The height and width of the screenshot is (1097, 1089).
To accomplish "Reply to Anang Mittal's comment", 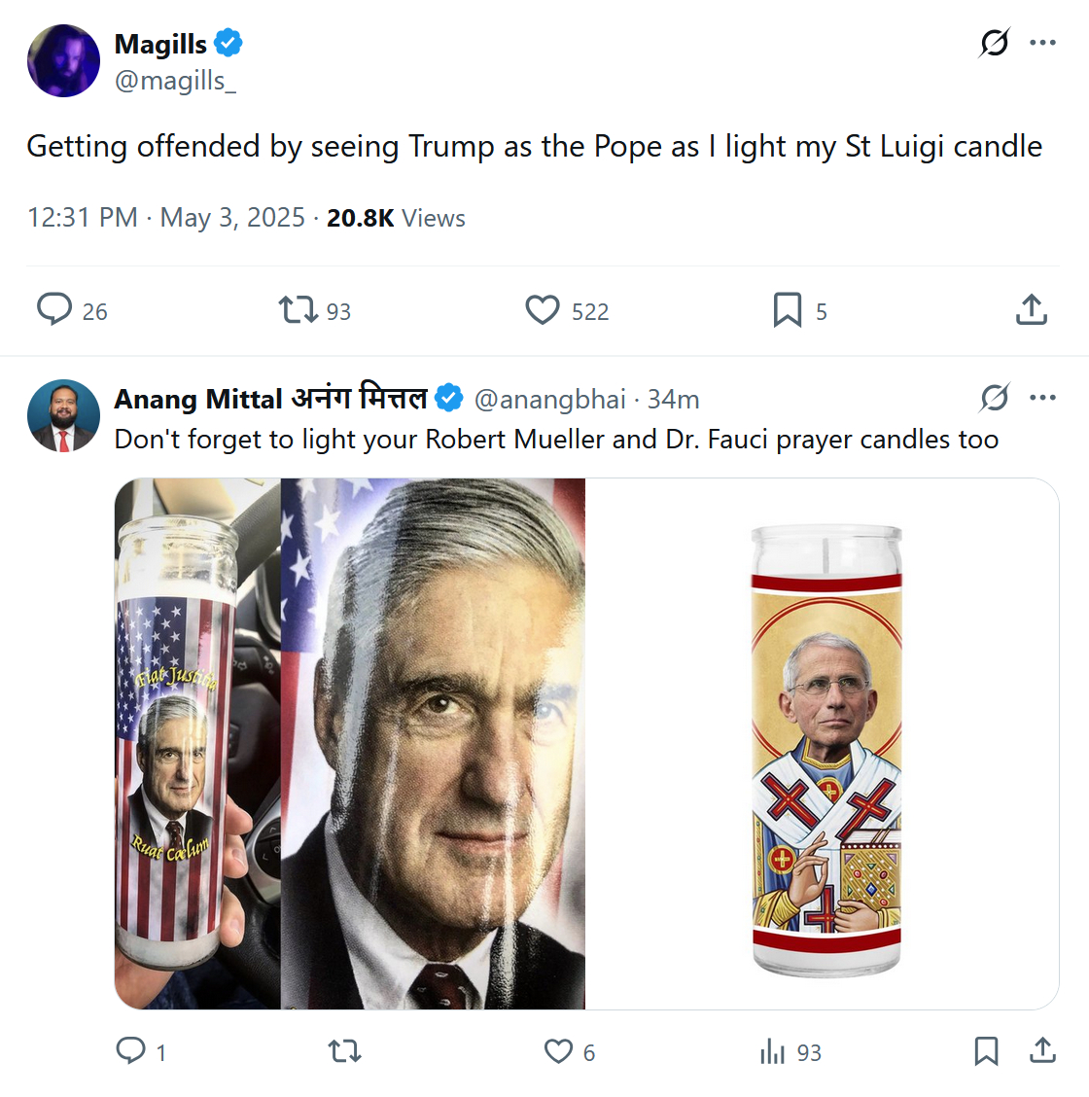I will click(x=130, y=1051).
